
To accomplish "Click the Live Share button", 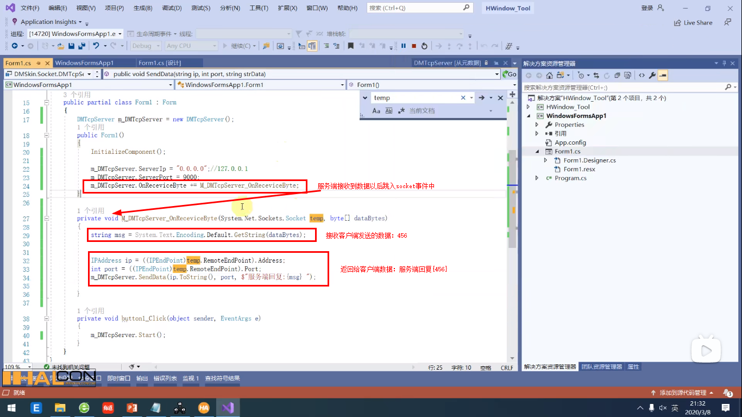I will click(691, 22).
